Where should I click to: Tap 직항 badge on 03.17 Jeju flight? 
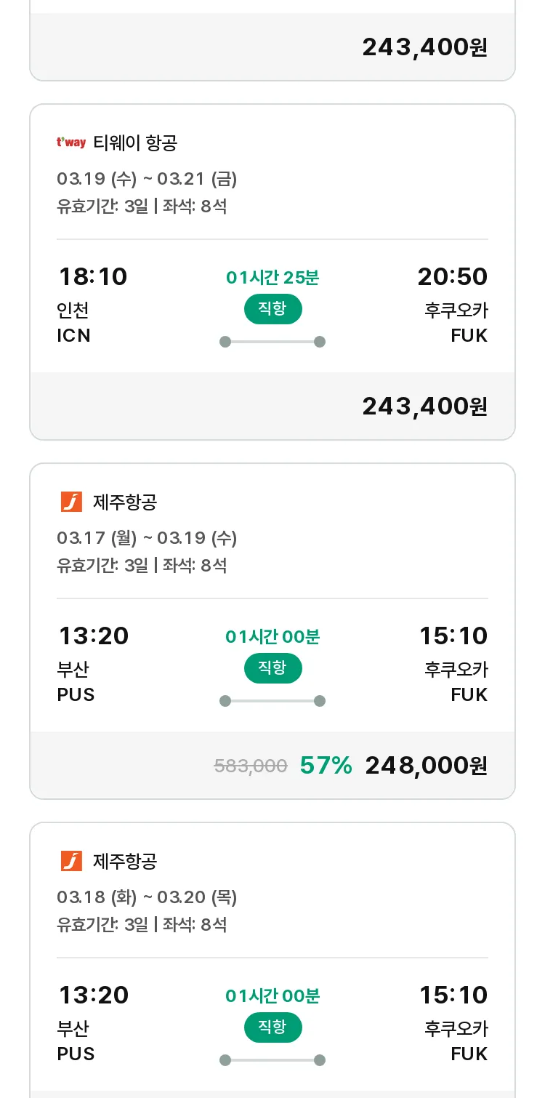click(x=272, y=668)
